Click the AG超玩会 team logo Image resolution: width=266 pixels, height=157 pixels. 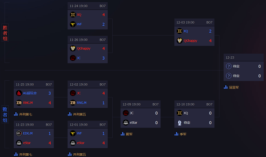(x=19, y=93)
